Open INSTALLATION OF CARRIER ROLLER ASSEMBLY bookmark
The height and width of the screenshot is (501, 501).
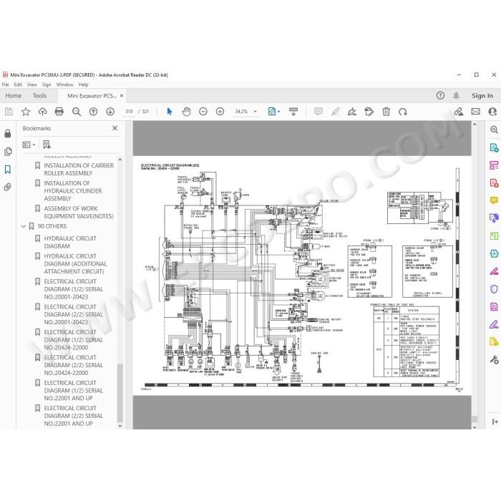(x=79, y=170)
